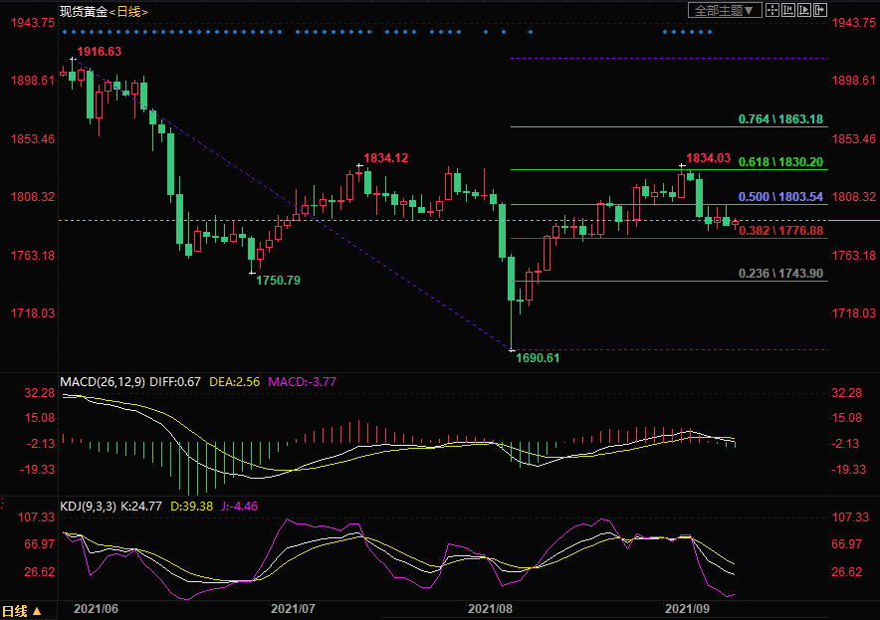This screenshot has width=880, height=620.
Task: Click the D:39.38 value readout
Action: [x=191, y=507]
